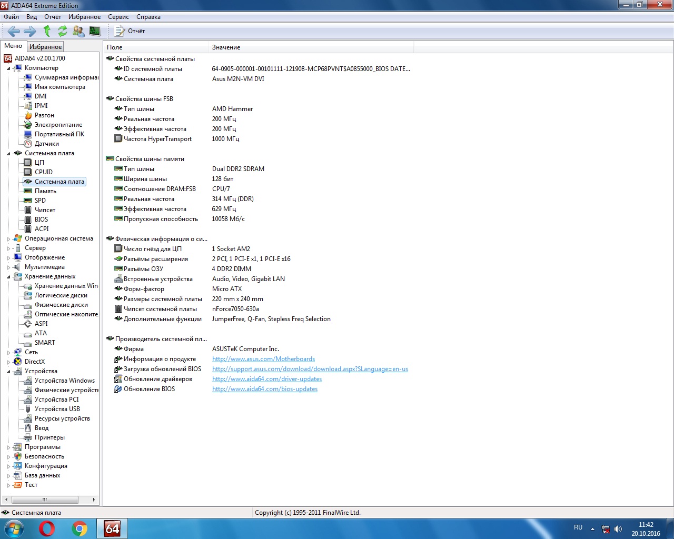Collapse the Компьютер tree node
Screen dimensions: 674x539
click(8, 68)
